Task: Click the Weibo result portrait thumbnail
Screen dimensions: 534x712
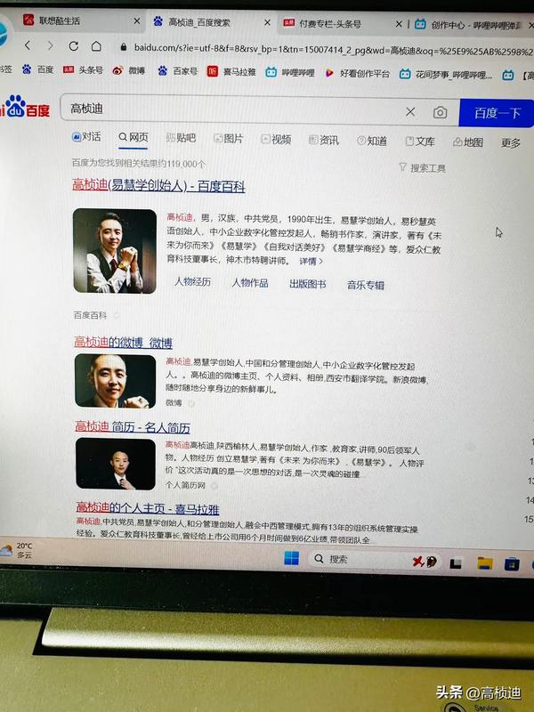Action: coord(115,381)
